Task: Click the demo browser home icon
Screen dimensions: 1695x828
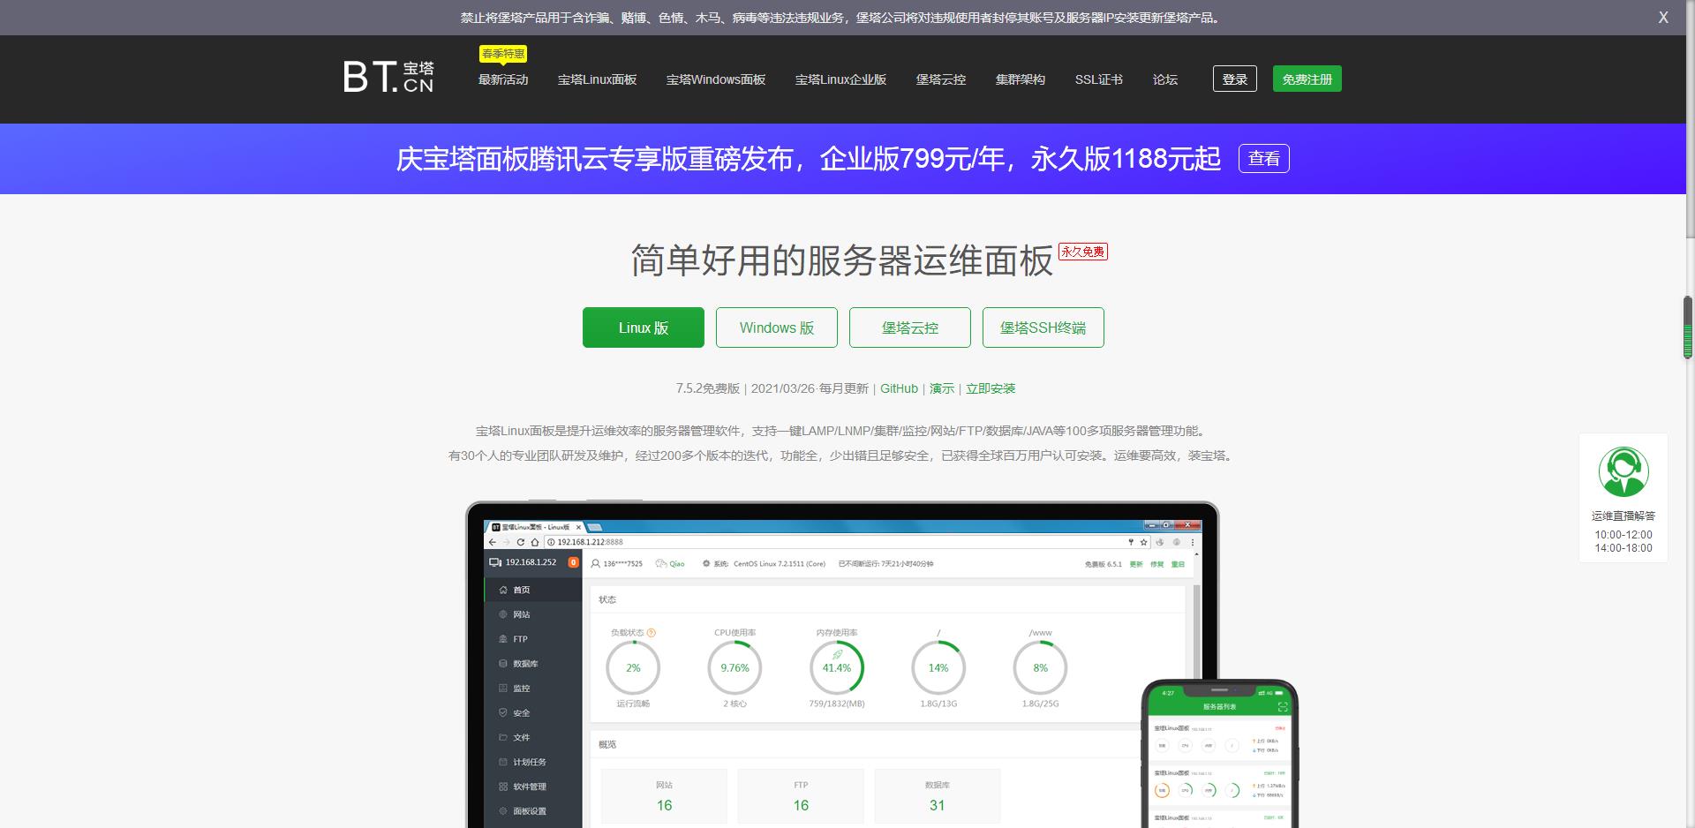Action: point(535,542)
